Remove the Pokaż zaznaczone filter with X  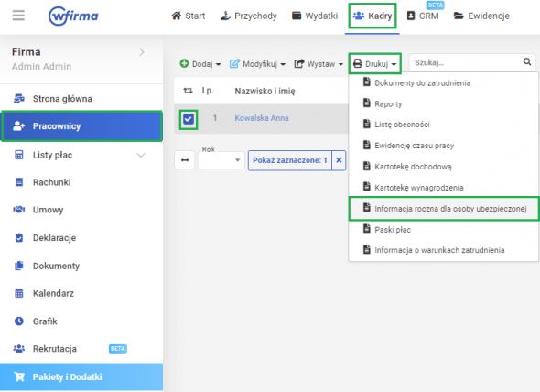pyautogui.click(x=339, y=160)
